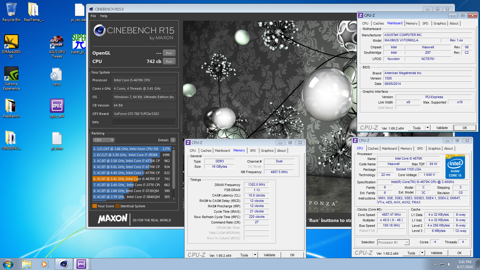Select Memory tab in bottom-right CPU-Z window
Viewport: 480px width, 270px height.
pyautogui.click(x=406, y=148)
